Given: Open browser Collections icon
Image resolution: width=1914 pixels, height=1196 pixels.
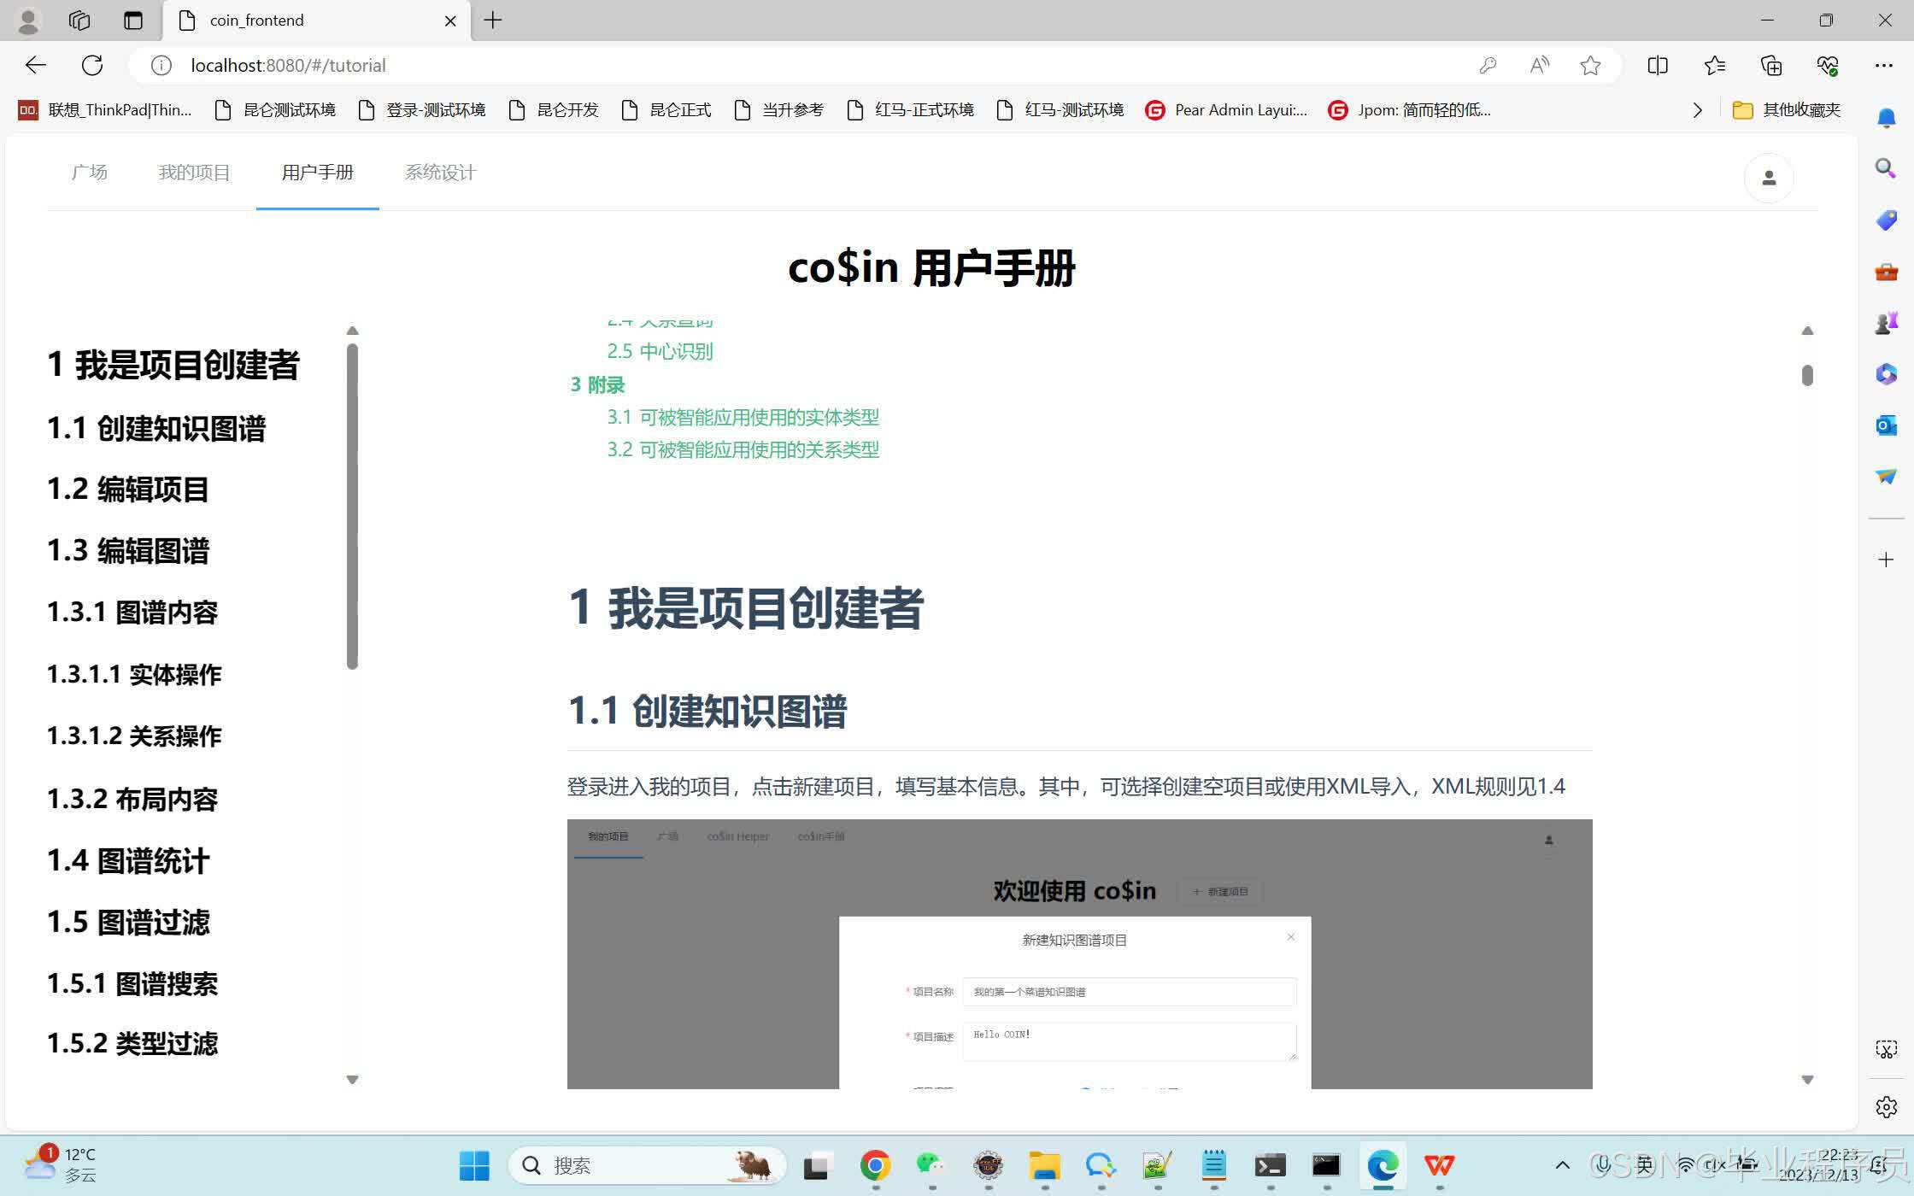Looking at the screenshot, I should 1770,65.
